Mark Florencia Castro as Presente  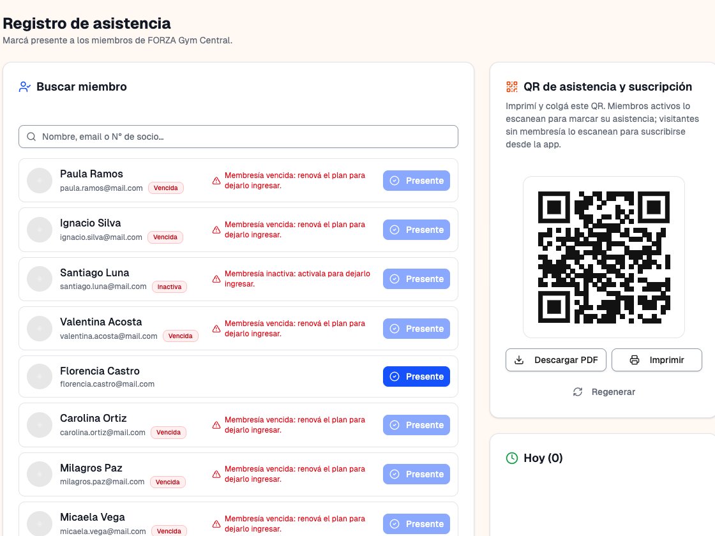click(x=416, y=376)
